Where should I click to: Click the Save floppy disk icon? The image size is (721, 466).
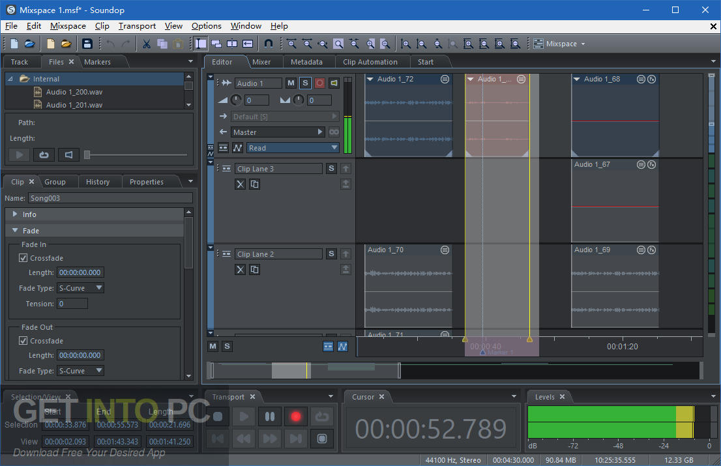(x=87, y=44)
